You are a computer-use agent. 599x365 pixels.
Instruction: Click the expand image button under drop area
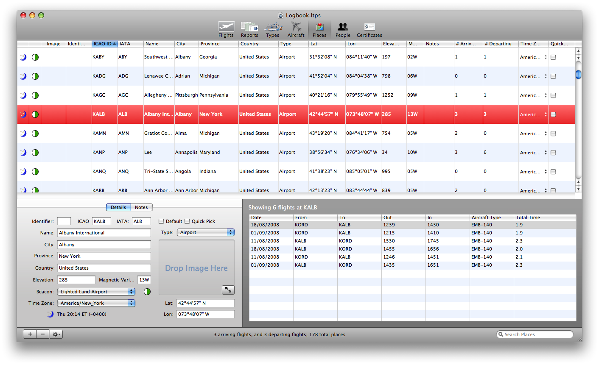click(x=228, y=290)
